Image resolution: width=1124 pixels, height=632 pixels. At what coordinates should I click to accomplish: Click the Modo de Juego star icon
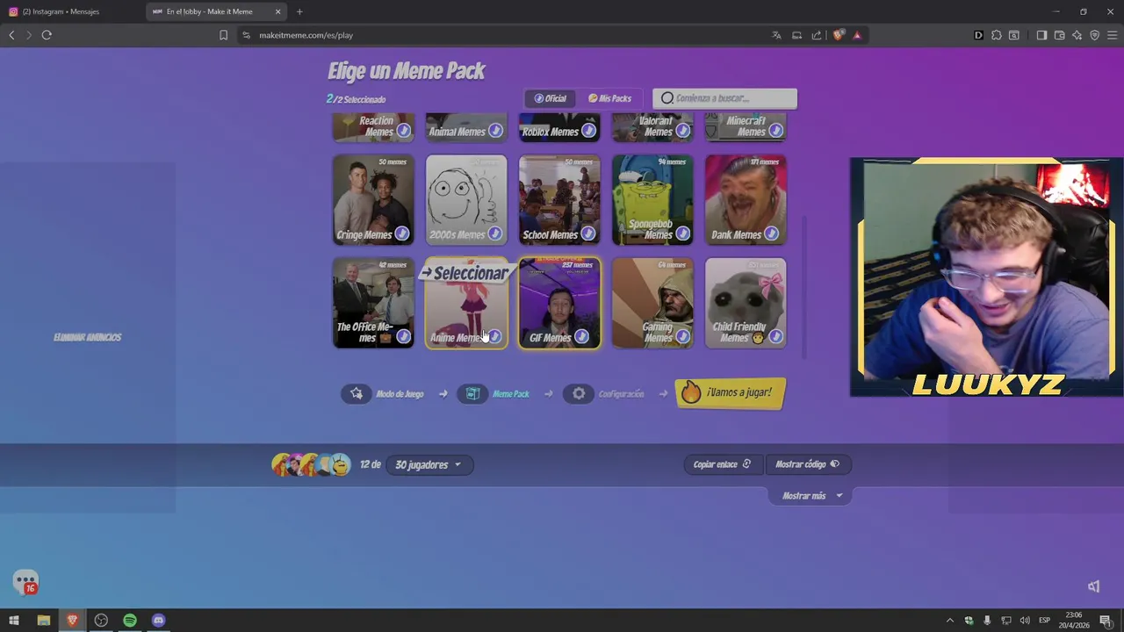click(x=357, y=394)
